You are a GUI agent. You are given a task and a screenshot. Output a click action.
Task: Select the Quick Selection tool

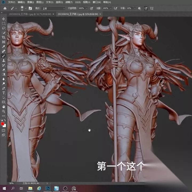point(3,33)
